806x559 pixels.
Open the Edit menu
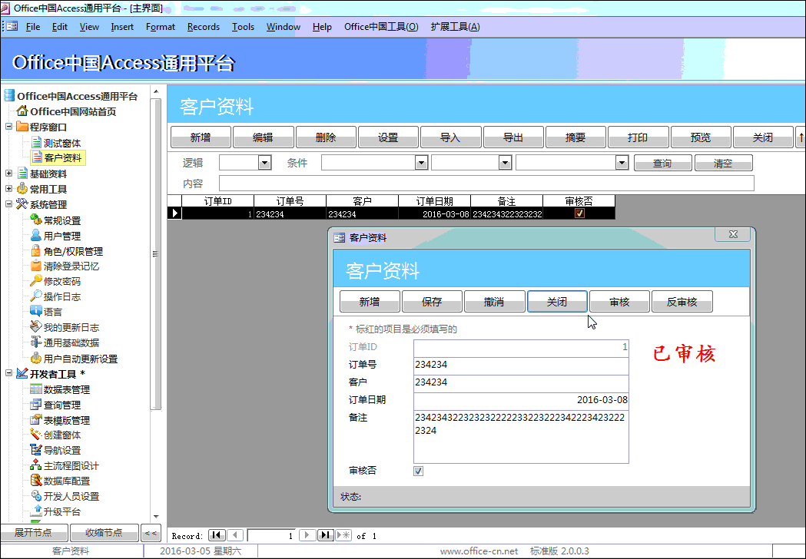coord(60,27)
